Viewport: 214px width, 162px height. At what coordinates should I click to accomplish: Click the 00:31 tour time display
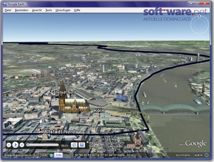pos(65,145)
